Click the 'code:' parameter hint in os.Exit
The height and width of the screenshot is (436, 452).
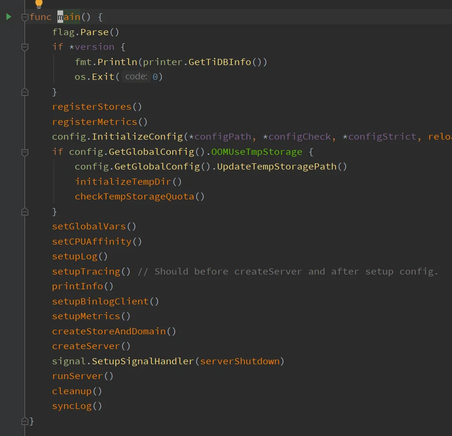coord(136,76)
